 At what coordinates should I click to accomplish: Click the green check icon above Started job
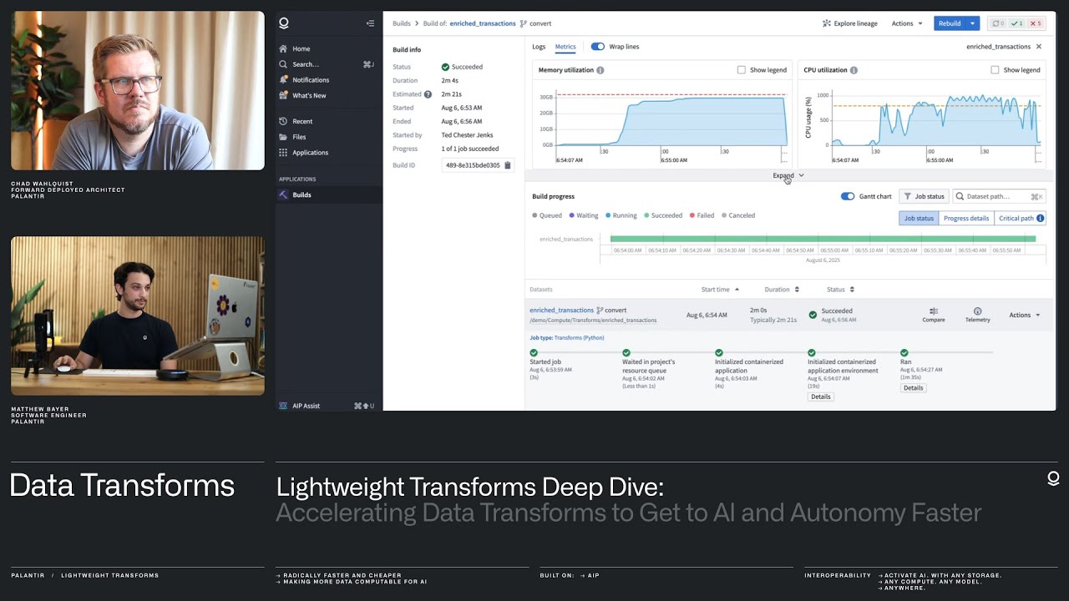click(x=534, y=353)
